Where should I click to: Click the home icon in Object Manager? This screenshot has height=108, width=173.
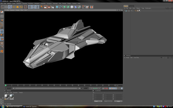coord(168,8)
